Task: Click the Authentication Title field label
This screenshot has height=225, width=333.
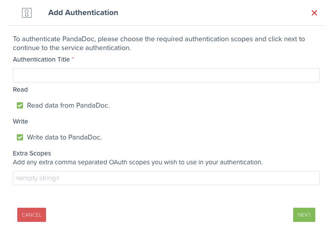Action: coord(41,59)
